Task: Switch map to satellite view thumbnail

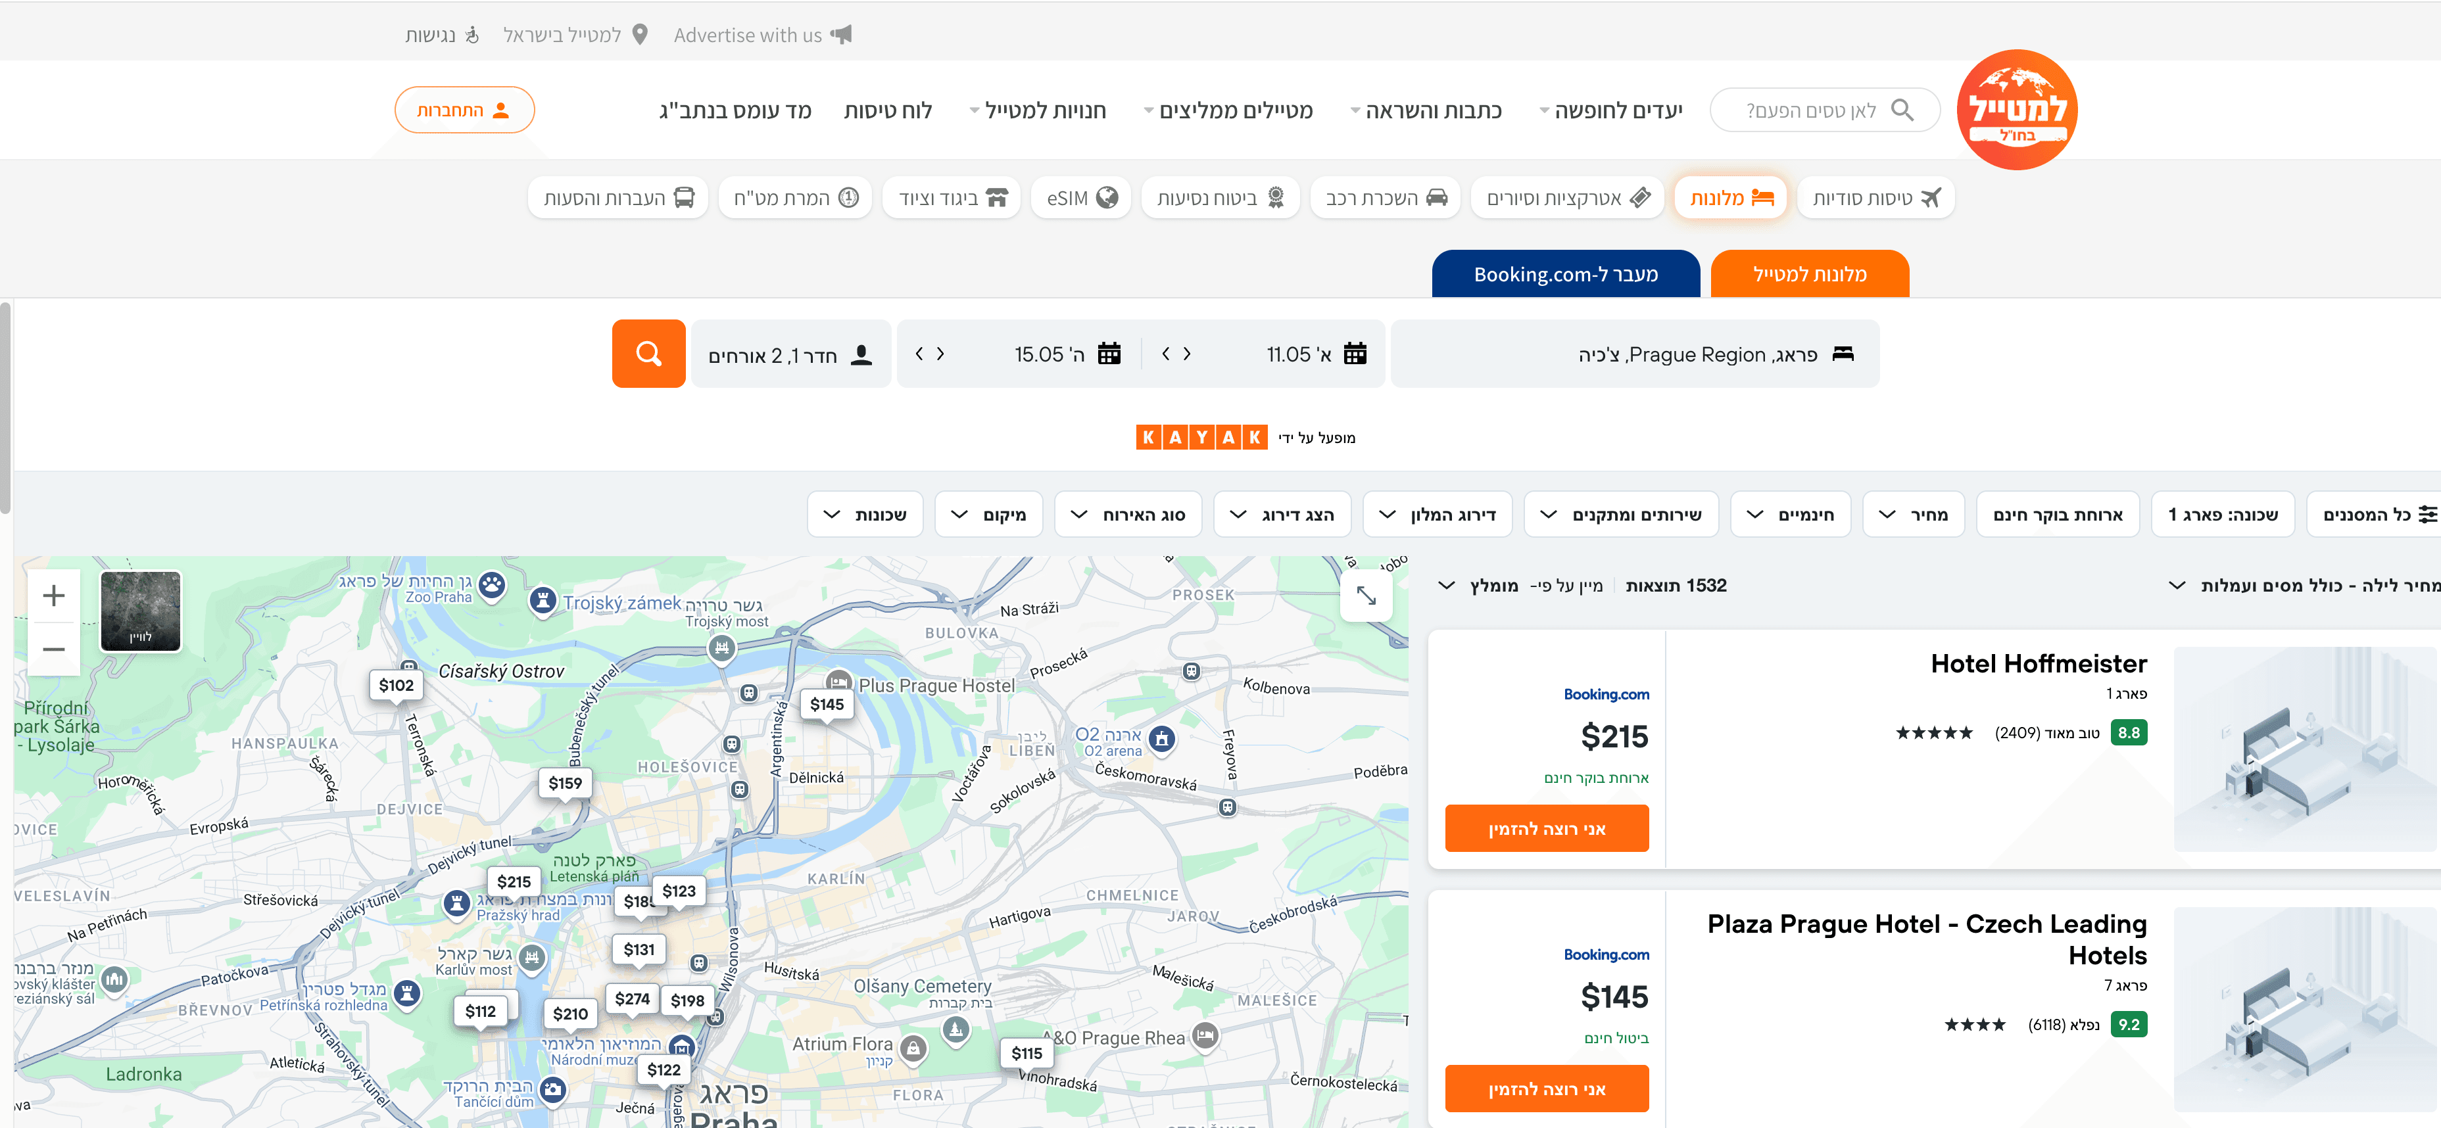Action: [x=140, y=611]
